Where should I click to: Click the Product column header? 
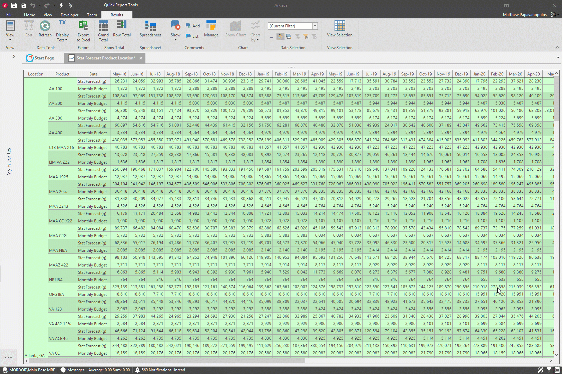[x=62, y=74]
